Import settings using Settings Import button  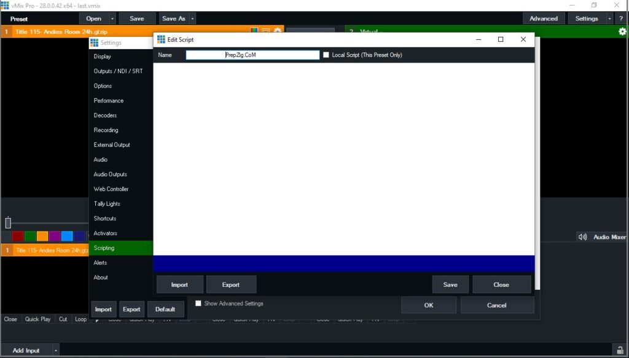[103, 309]
